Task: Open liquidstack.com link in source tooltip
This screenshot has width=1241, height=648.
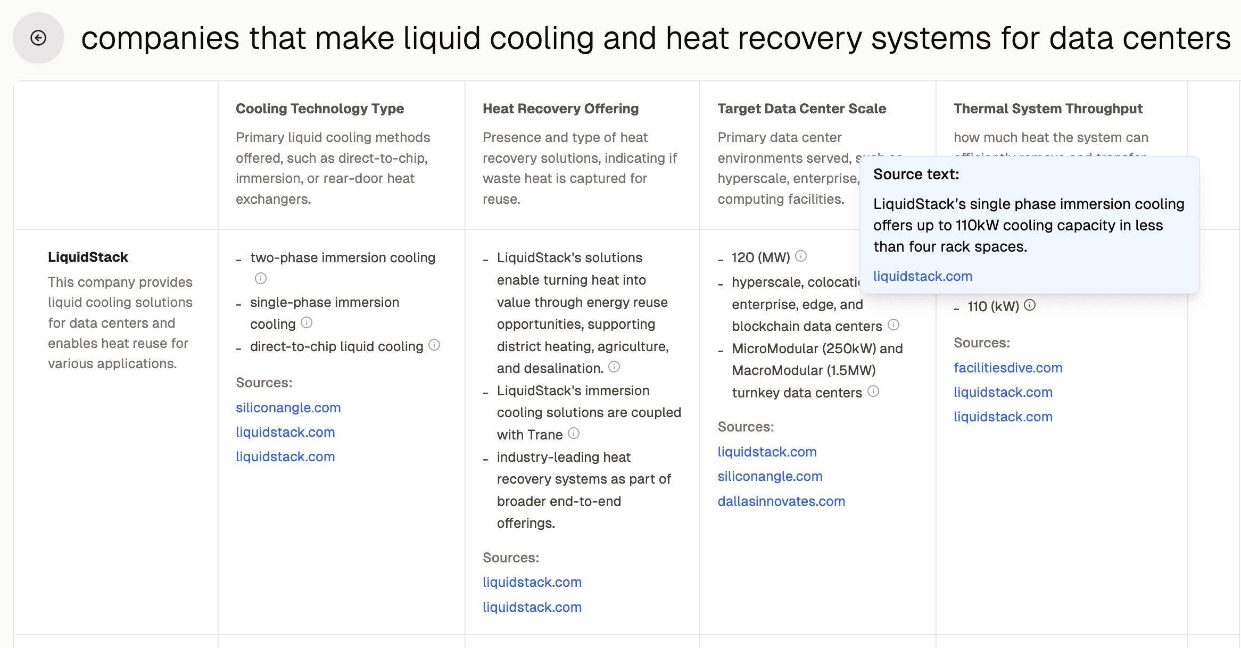Action: pos(922,276)
